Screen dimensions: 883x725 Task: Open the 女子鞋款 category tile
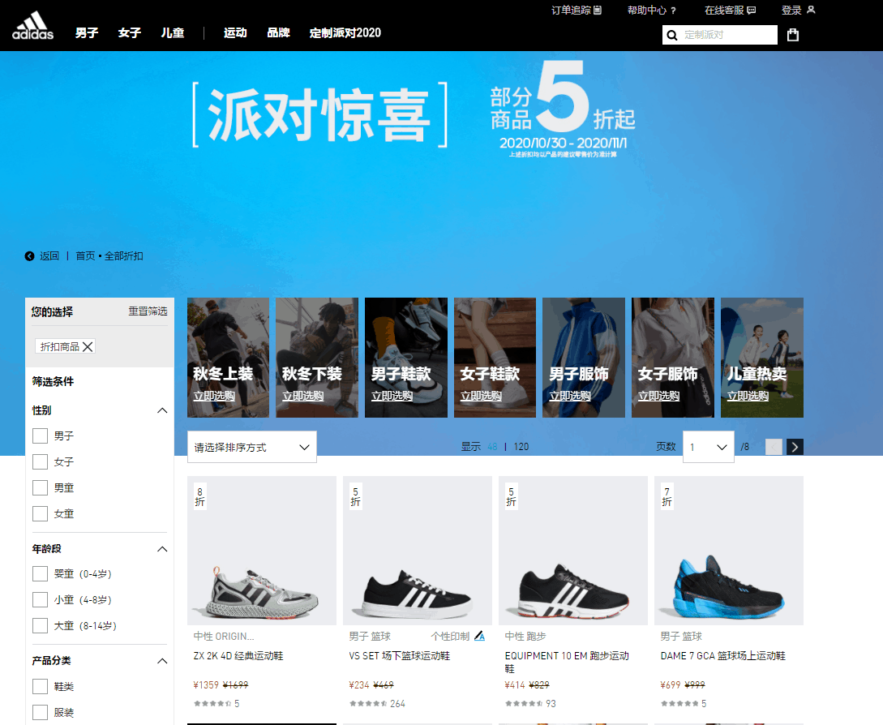click(495, 358)
